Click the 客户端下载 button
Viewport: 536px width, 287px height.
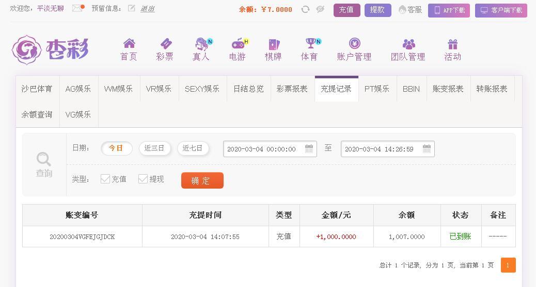tap(501, 10)
